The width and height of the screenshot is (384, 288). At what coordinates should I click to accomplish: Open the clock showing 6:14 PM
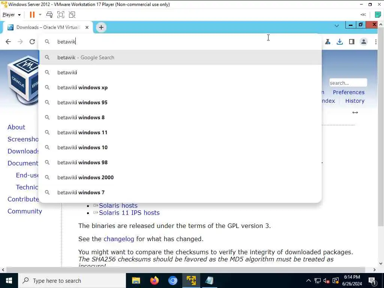[352, 280]
